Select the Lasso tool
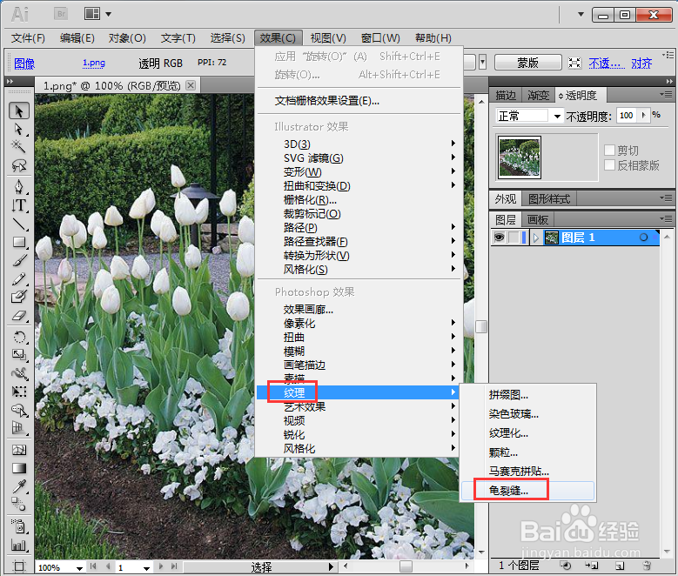 pyautogui.click(x=18, y=165)
